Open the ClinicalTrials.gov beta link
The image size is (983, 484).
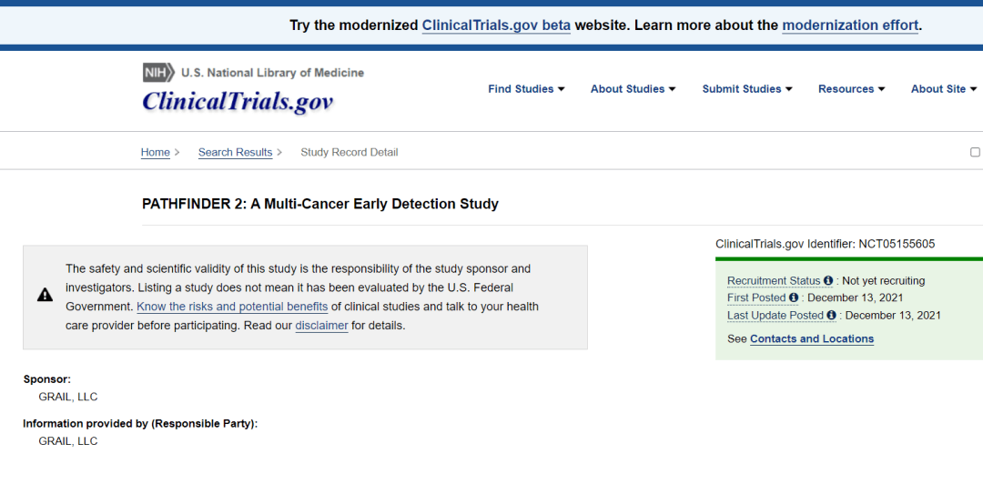coord(496,25)
